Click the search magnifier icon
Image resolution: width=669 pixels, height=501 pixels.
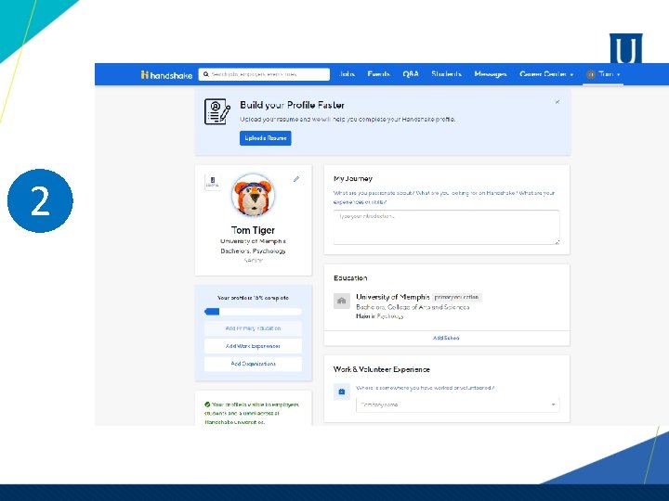point(206,74)
